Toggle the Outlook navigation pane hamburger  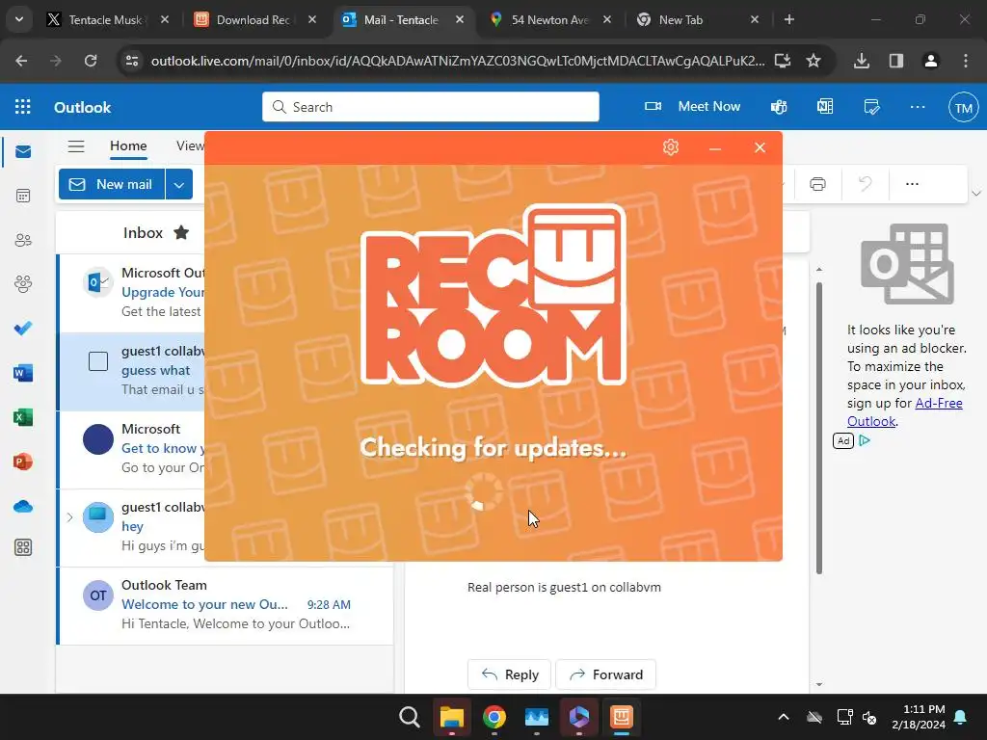point(76,146)
